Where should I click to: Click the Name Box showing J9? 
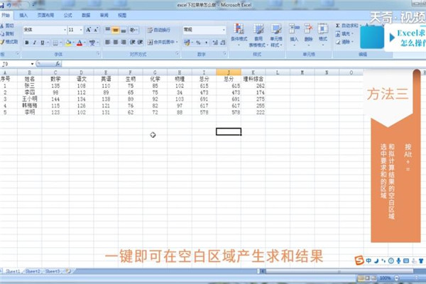tap(17, 64)
